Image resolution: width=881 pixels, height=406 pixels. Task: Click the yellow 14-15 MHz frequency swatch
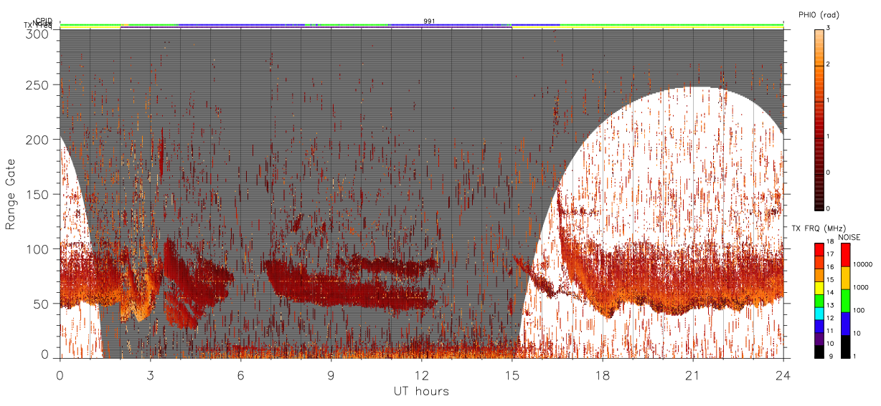click(x=819, y=287)
